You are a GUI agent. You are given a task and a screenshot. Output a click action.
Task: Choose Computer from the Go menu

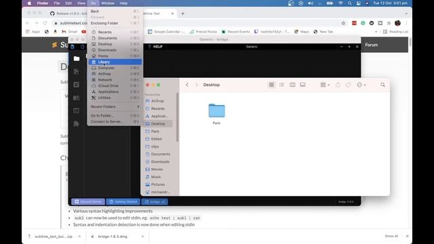click(115, 68)
